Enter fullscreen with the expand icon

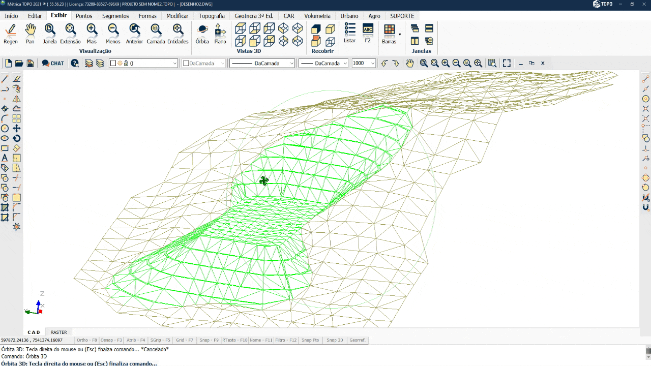click(507, 63)
